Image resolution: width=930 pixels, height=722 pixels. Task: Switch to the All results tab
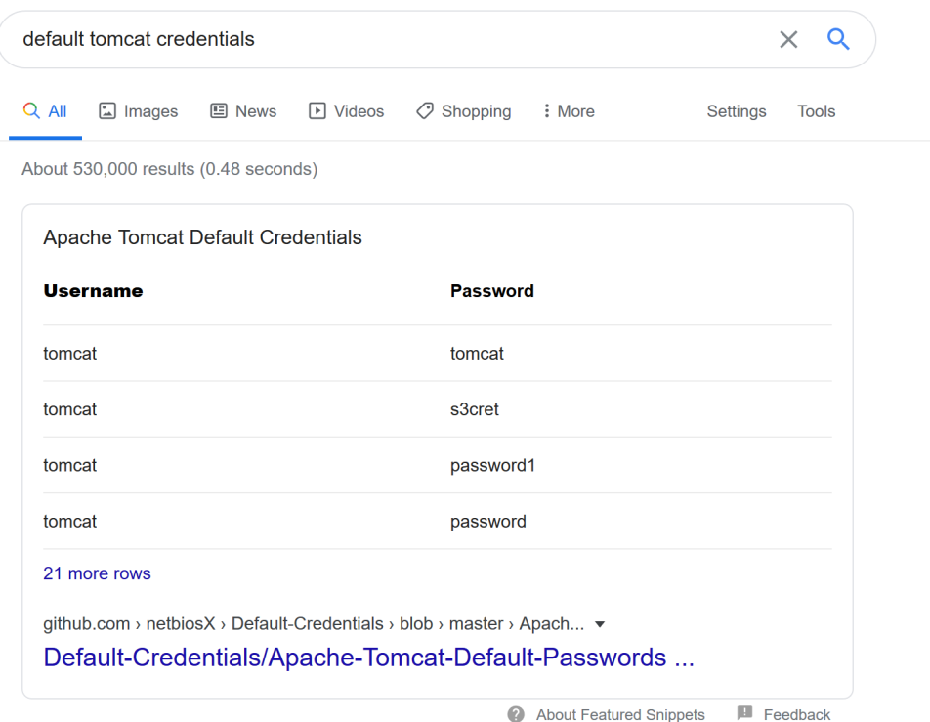pos(45,111)
